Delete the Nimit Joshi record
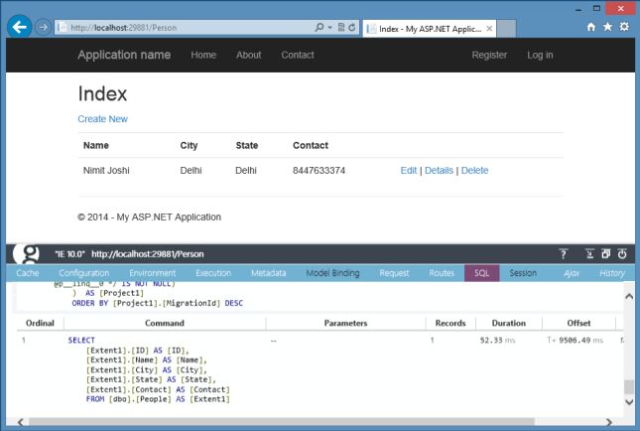 pos(474,171)
